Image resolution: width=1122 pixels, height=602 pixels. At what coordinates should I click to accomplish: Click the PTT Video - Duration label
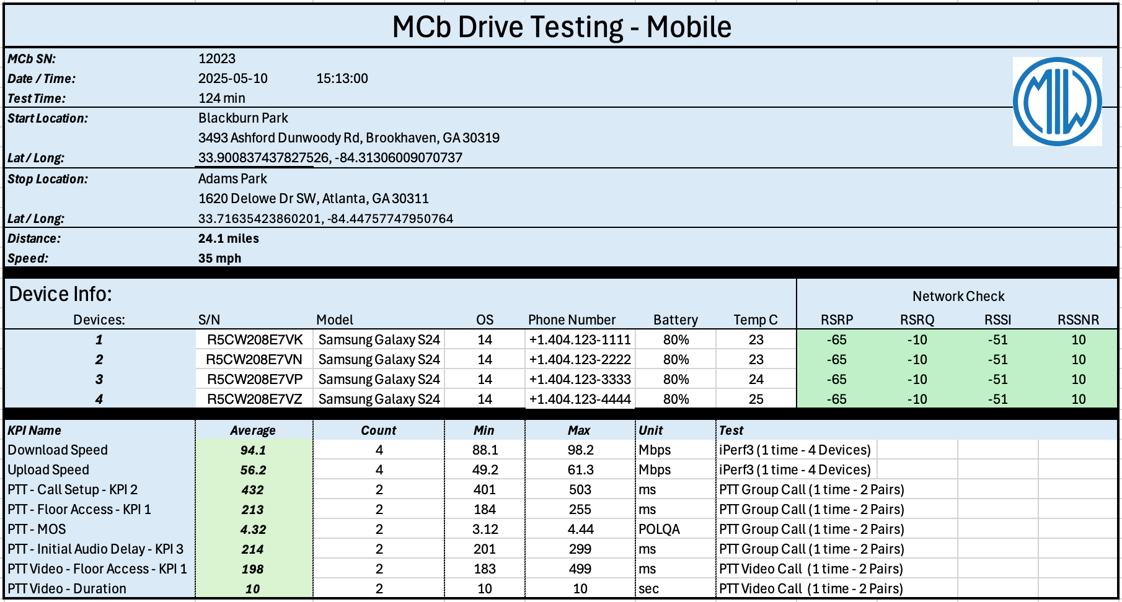click(67, 589)
